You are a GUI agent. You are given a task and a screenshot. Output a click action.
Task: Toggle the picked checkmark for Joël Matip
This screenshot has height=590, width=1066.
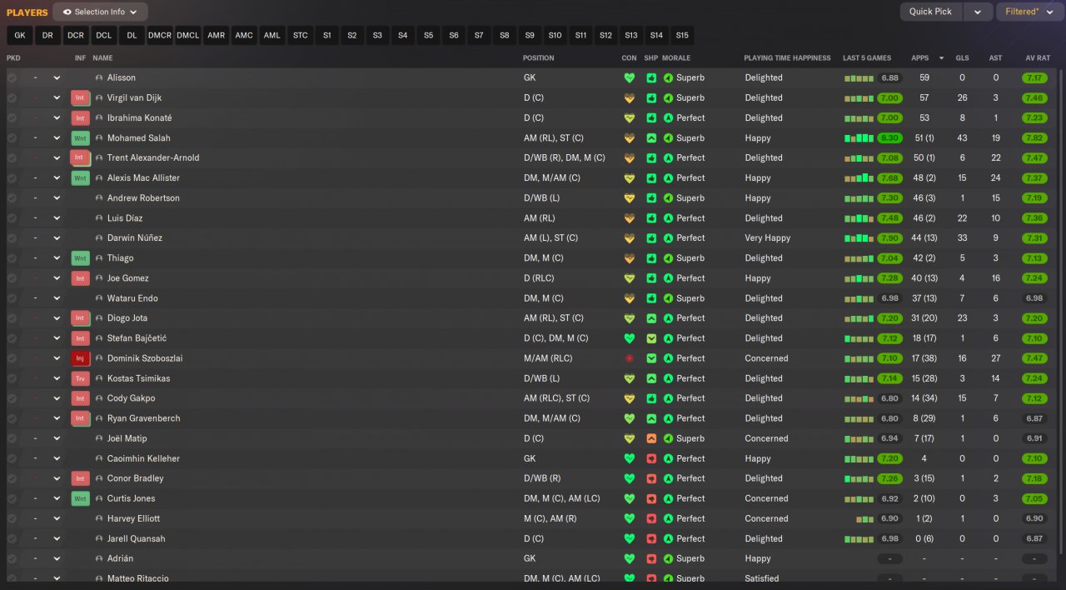coord(12,438)
